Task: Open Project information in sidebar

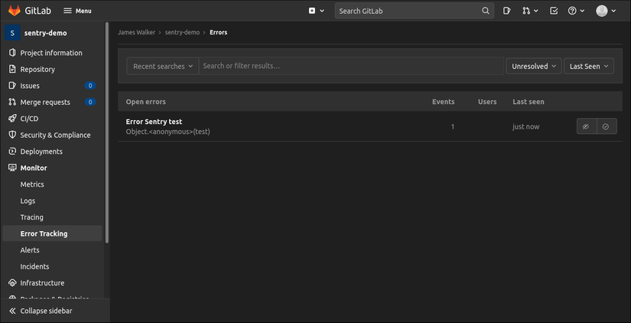Action: point(52,53)
